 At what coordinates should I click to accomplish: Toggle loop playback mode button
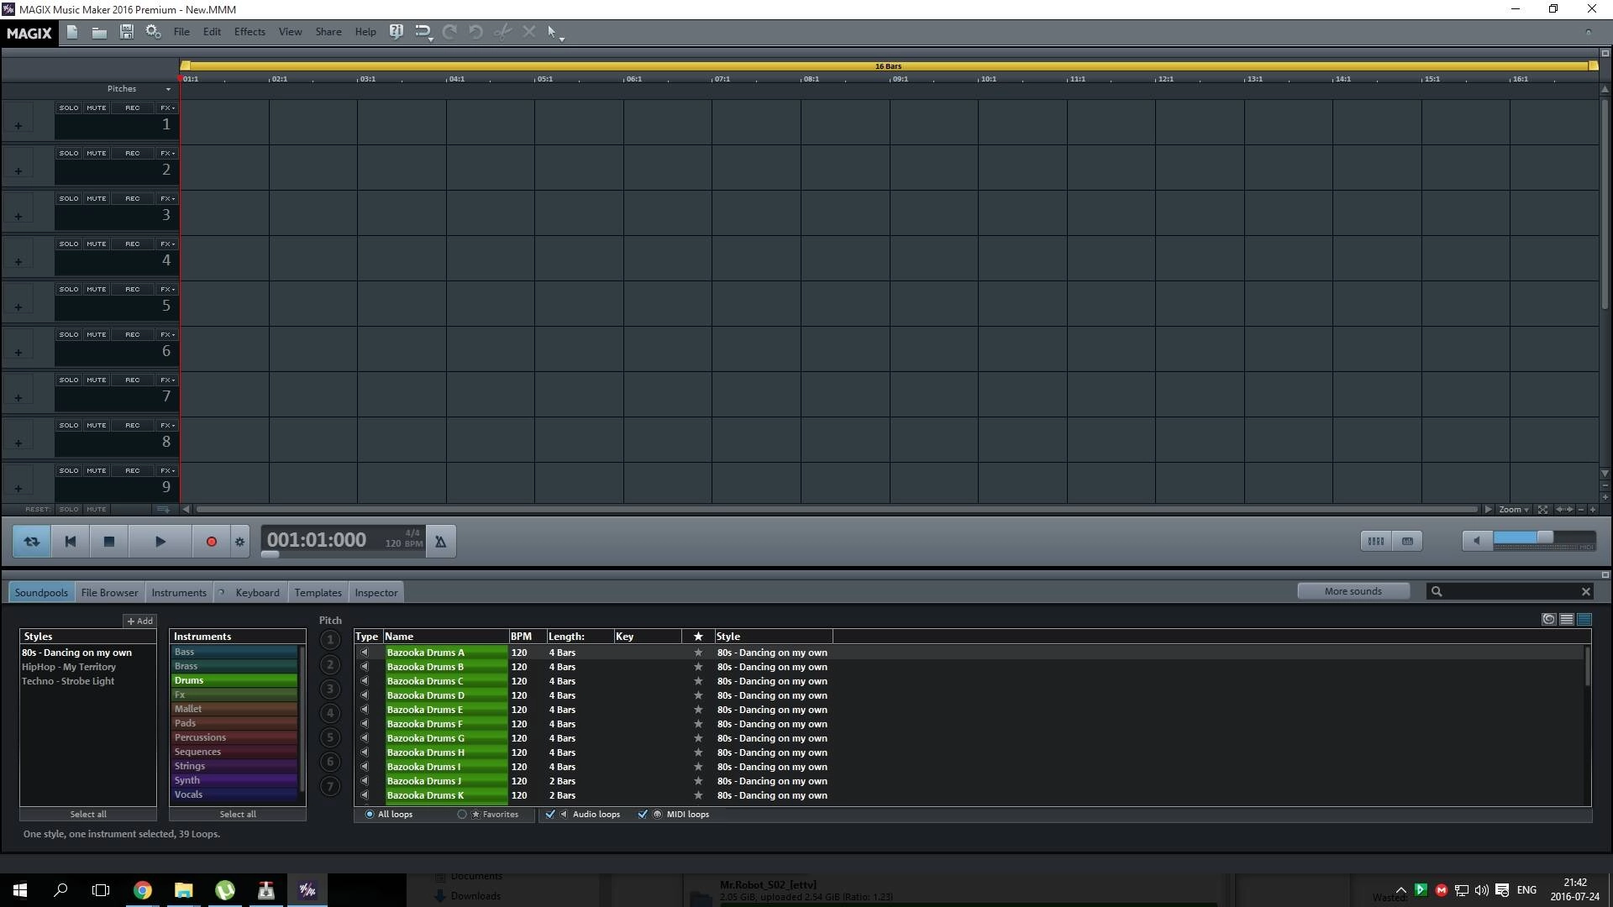point(32,542)
